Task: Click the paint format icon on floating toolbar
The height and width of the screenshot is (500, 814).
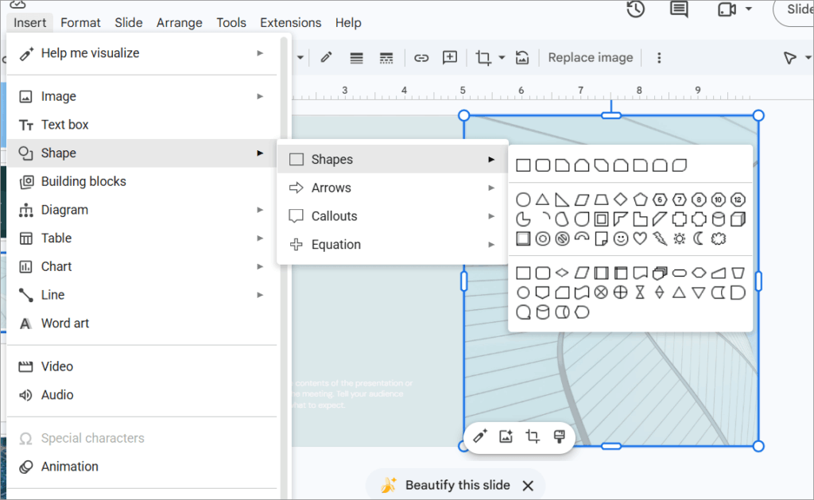Action: tap(559, 436)
